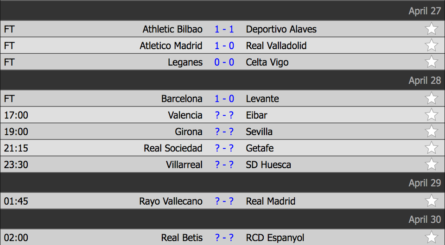
Task: Star the Valencia vs Eibar fixture
Action: click(432, 114)
